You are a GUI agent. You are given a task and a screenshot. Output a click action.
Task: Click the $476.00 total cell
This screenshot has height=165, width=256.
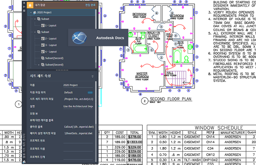click(135, 160)
